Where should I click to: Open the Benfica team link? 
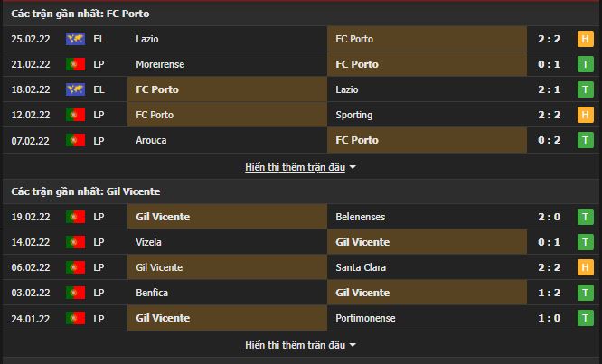click(152, 293)
